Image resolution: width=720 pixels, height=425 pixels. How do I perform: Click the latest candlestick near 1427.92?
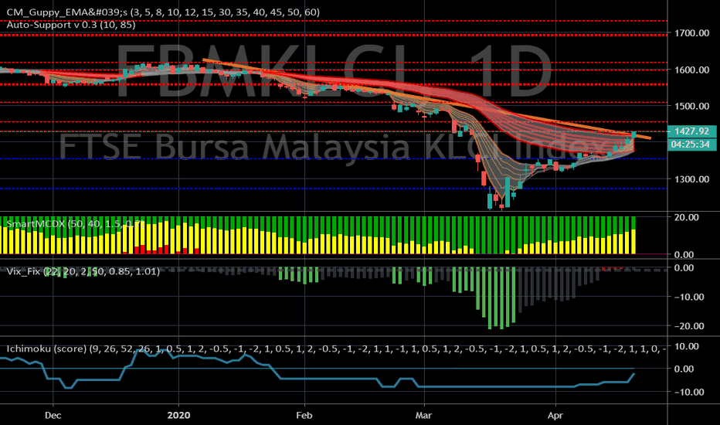634,134
